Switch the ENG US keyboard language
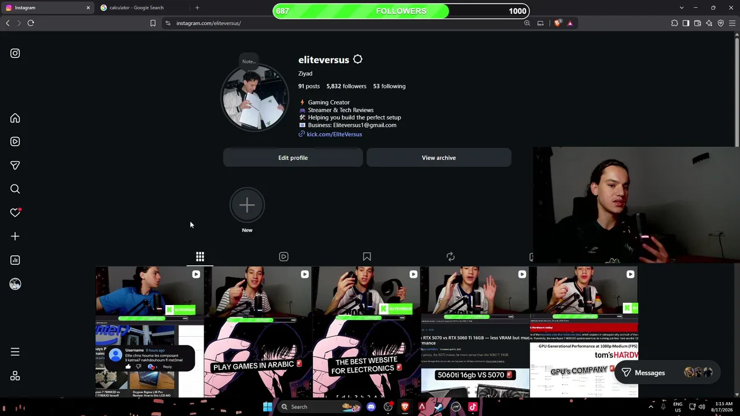This screenshot has width=740, height=416. [x=678, y=407]
